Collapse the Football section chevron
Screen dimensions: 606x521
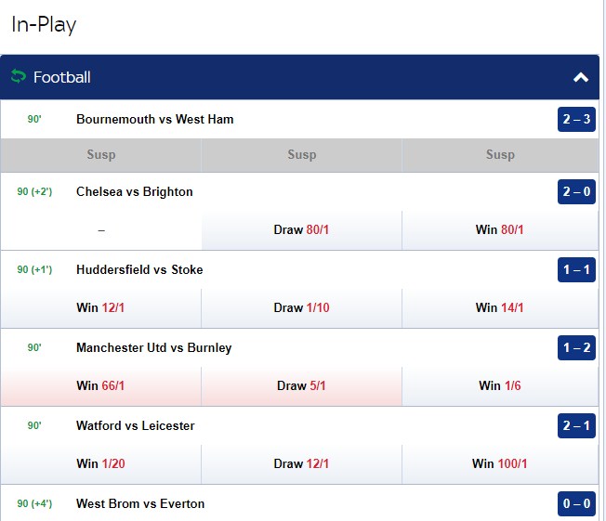[x=581, y=78]
